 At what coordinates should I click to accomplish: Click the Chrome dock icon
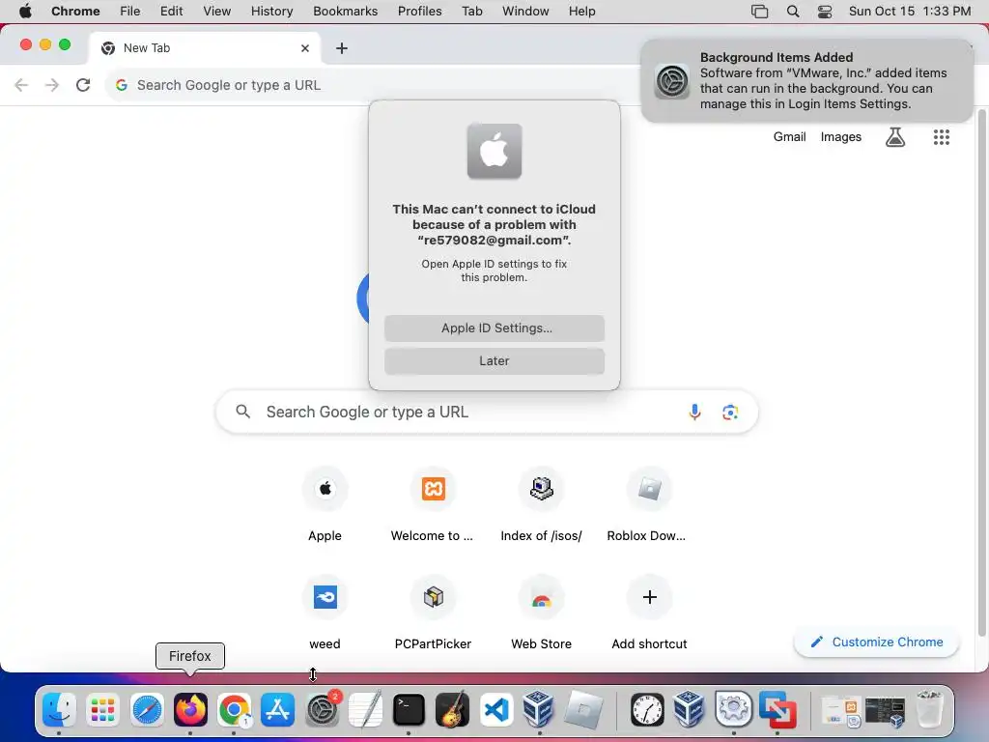pyautogui.click(x=234, y=710)
